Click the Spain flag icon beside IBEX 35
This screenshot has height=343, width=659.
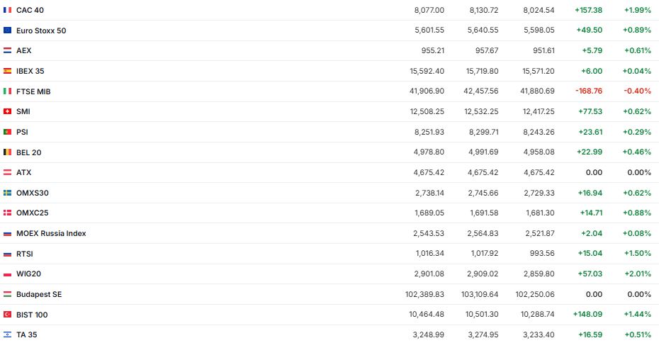[x=7, y=71]
